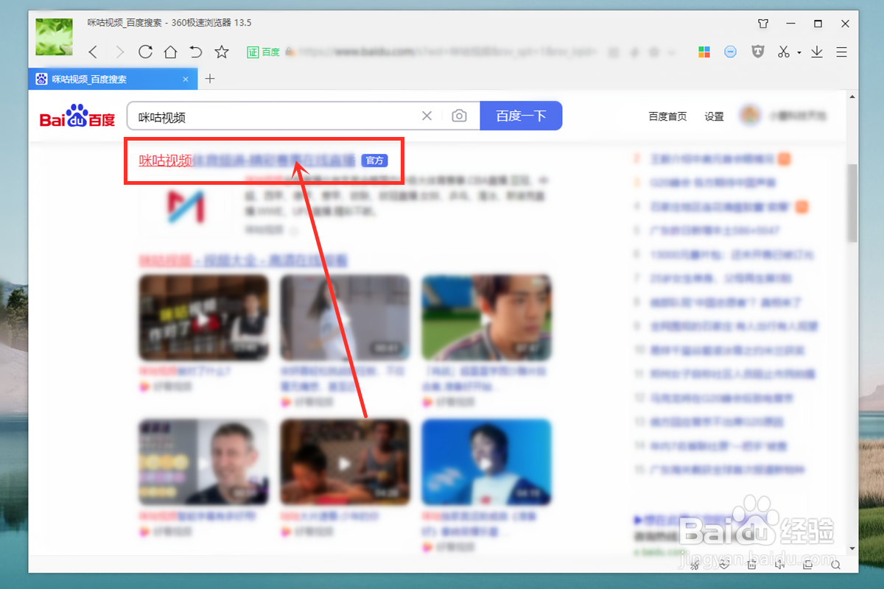Open the skin shirt icon in title bar
Screen dimensions: 884x589
click(763, 24)
